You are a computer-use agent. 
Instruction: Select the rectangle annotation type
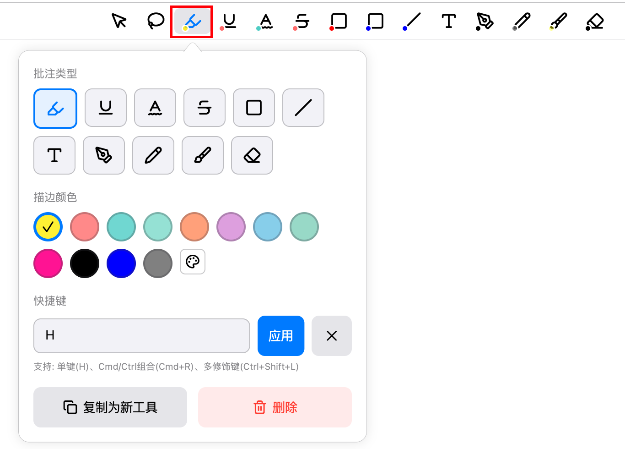point(254,108)
